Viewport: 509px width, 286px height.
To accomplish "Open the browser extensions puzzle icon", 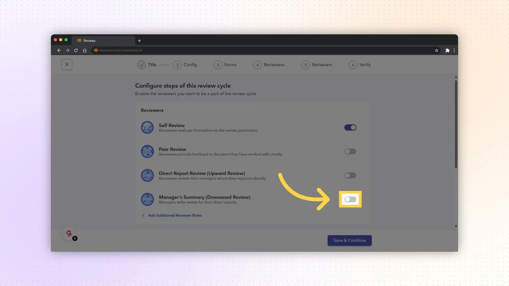I will click(x=447, y=50).
